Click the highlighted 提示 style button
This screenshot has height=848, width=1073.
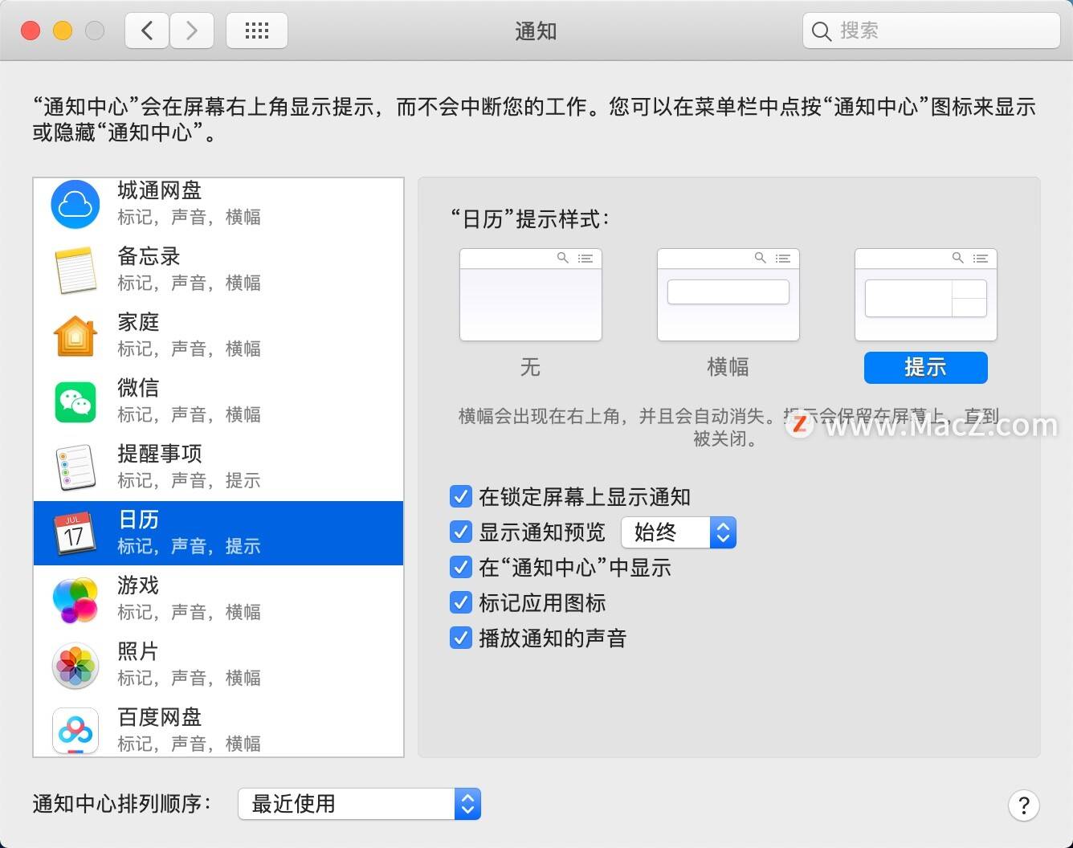pos(926,368)
